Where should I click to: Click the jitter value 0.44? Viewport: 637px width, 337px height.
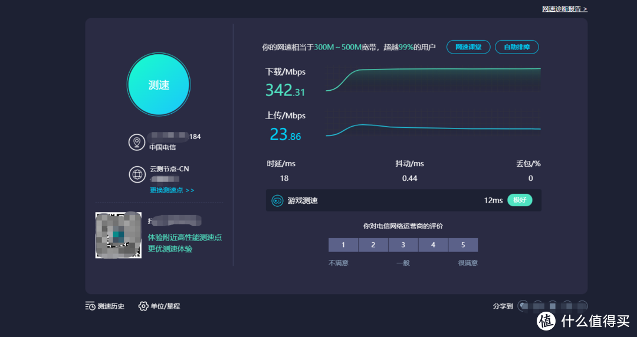pos(409,179)
